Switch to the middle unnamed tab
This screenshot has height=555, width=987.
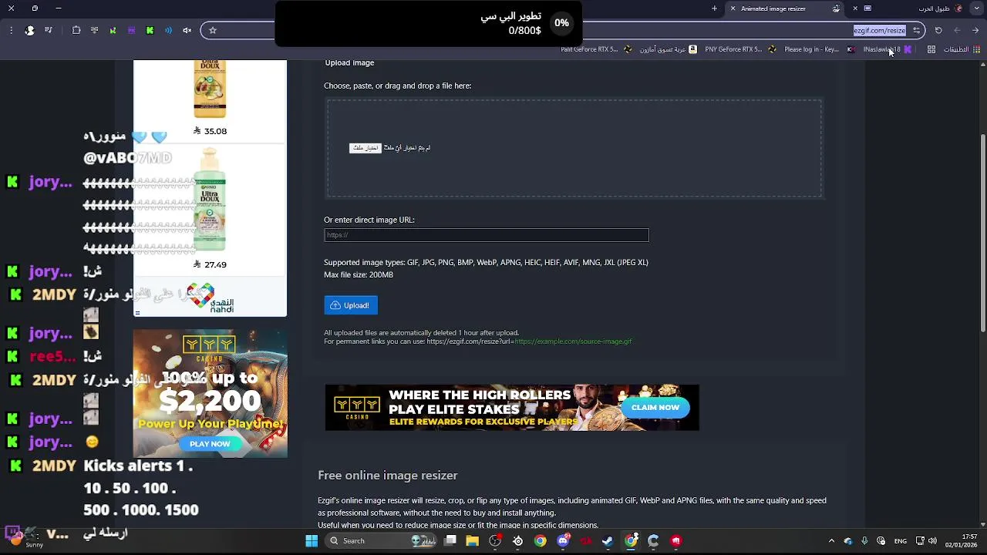click(x=867, y=8)
